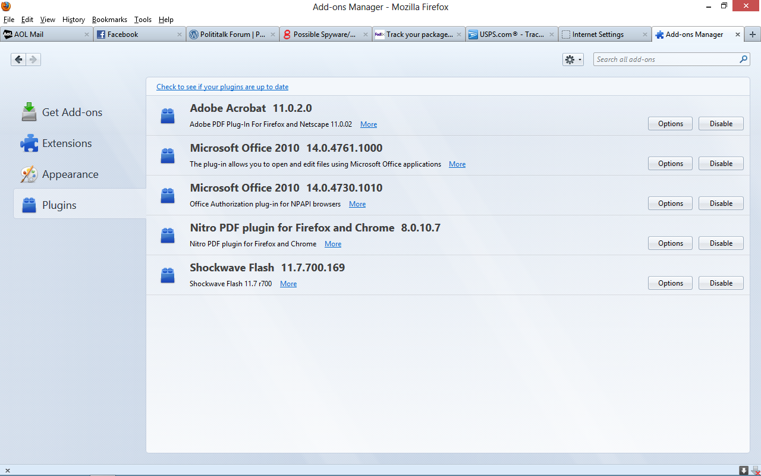This screenshot has width=761, height=476.
Task: Disable Microsoft Office 14.0.4761.1000 plugin
Action: (x=721, y=164)
